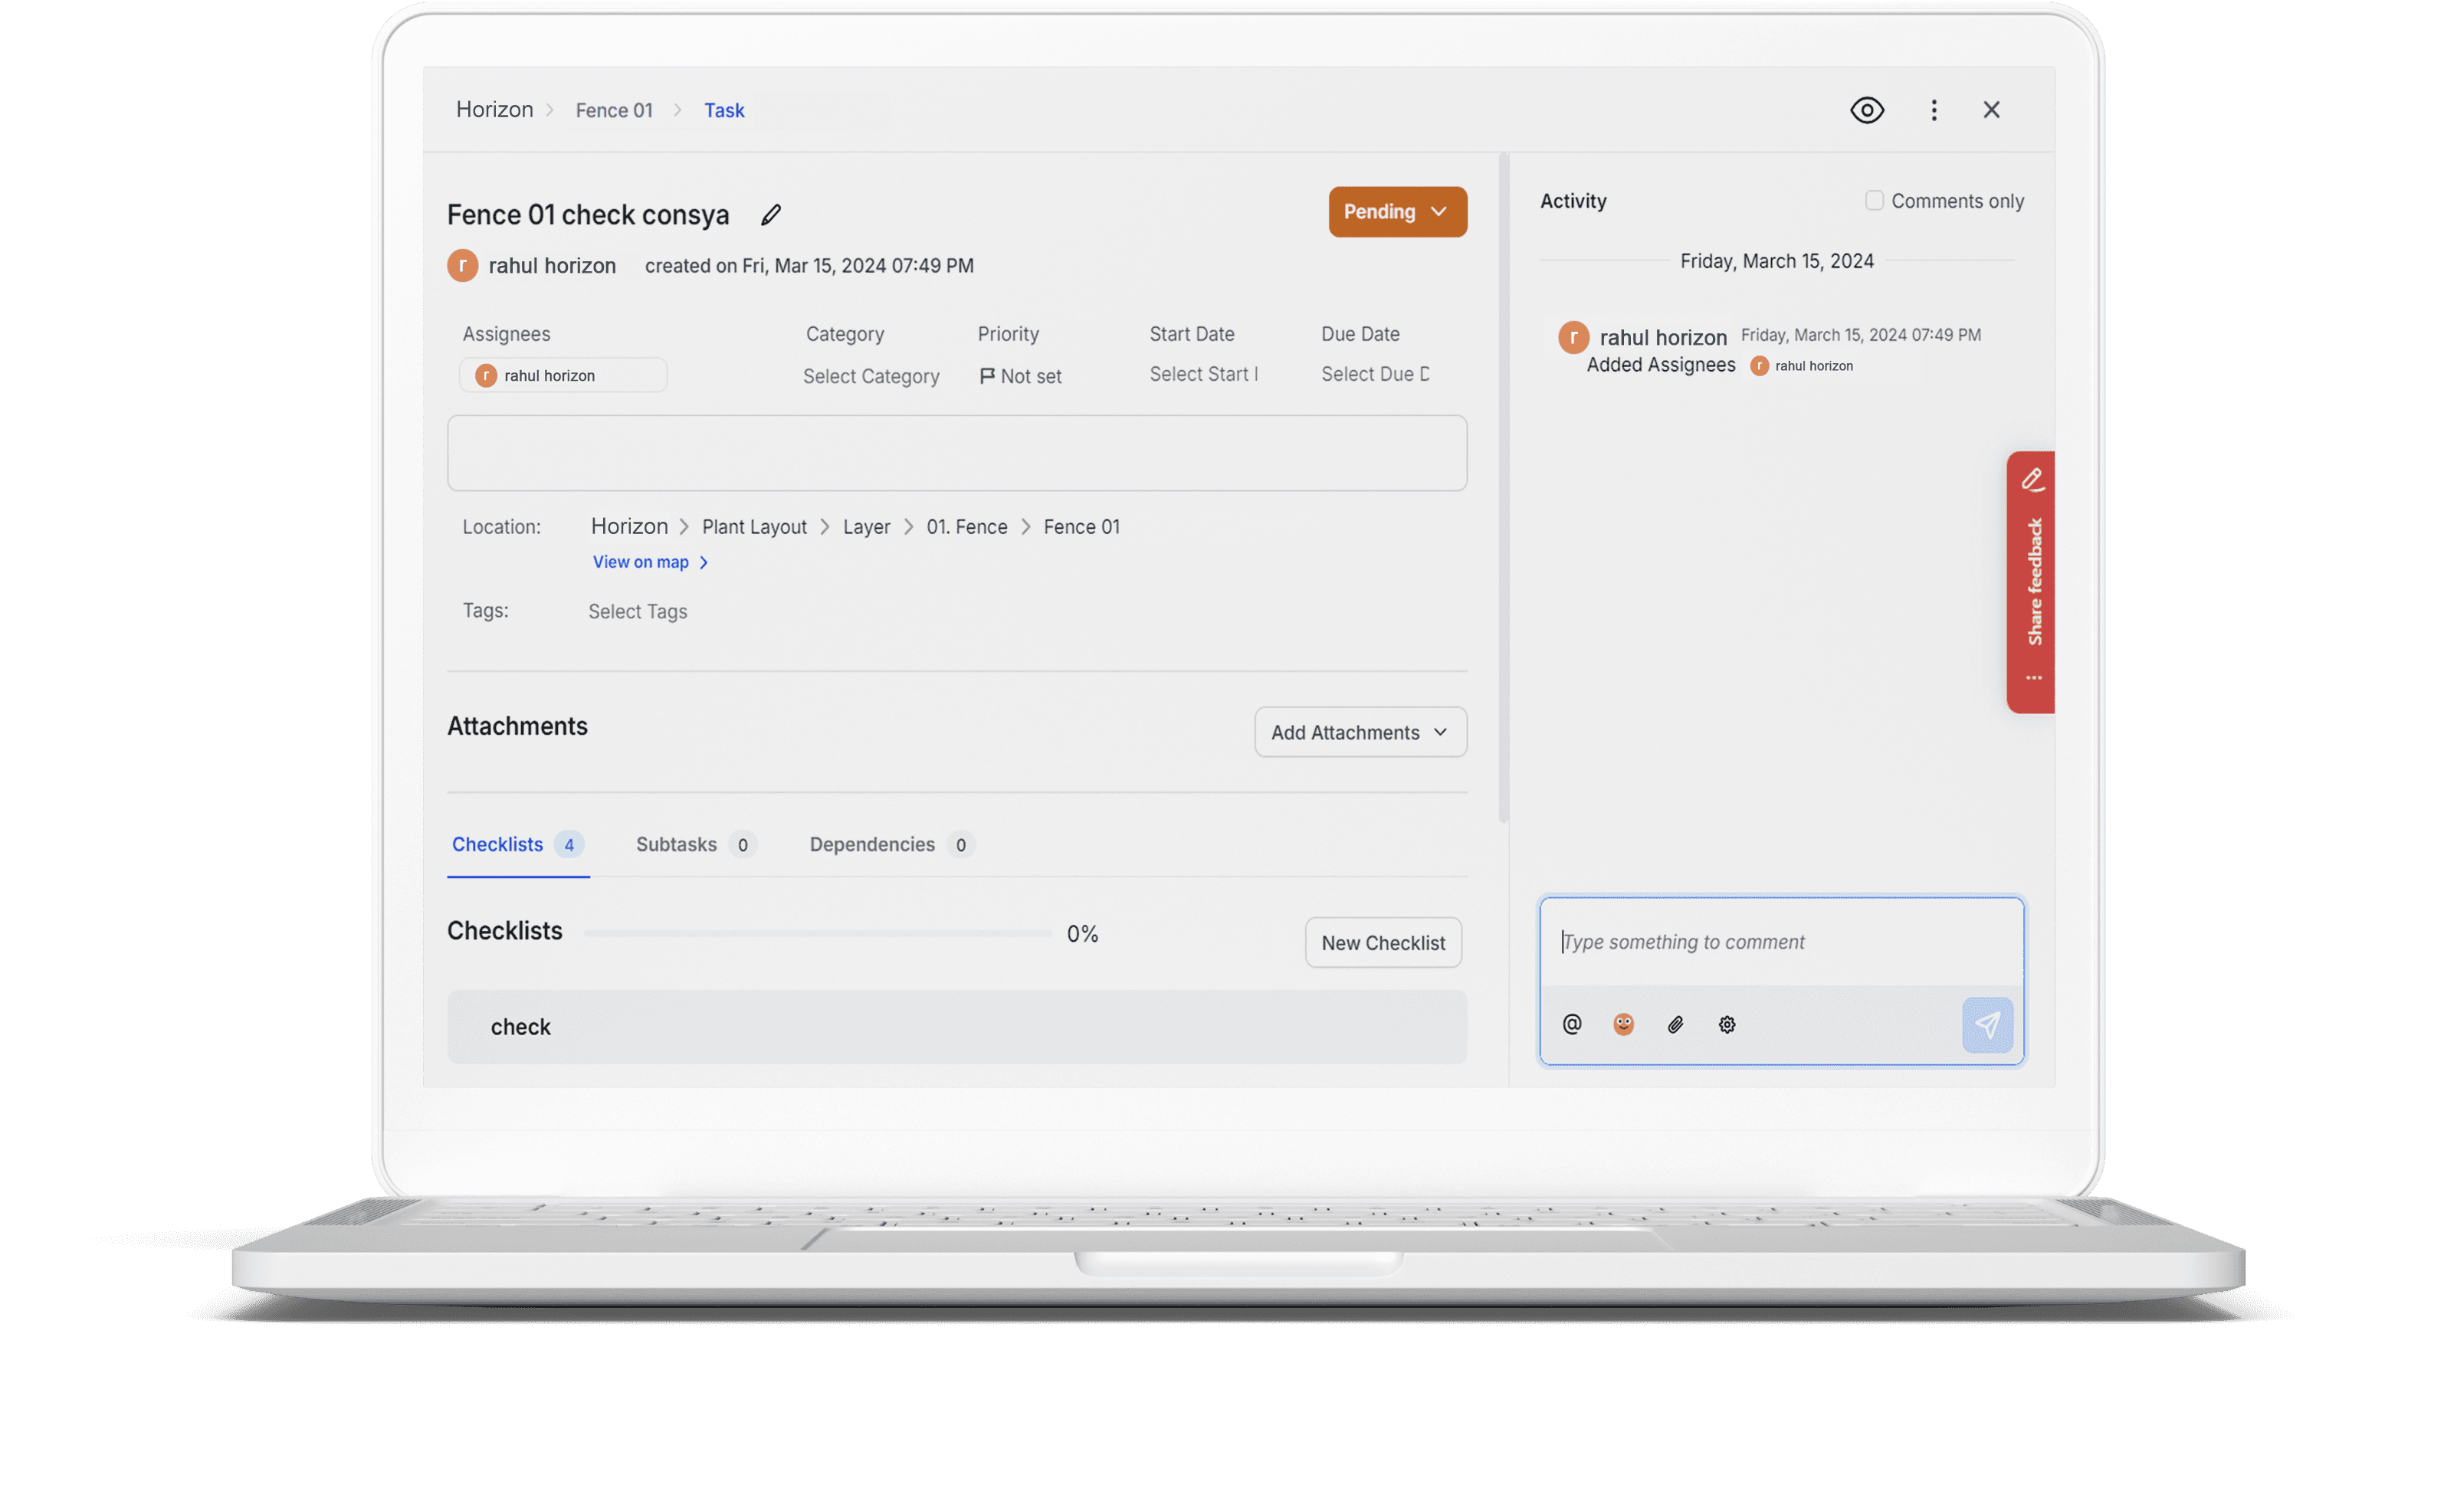Click the pencil icon to edit task title
The width and height of the screenshot is (2444, 1488).
click(771, 215)
